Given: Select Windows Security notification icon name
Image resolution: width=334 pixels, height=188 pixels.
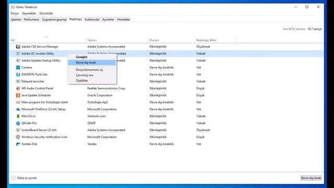Looking at the screenshot, I should coord(44,137).
